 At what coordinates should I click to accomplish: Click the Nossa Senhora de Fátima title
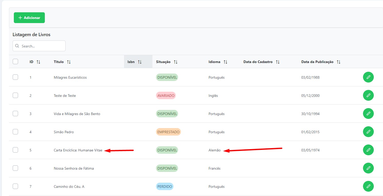point(74,168)
